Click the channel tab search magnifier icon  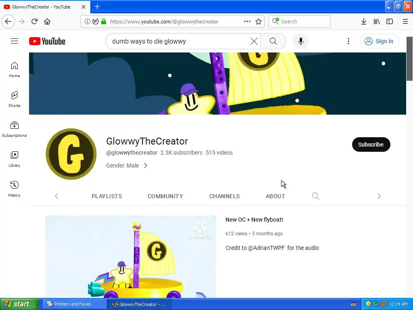coord(315,196)
